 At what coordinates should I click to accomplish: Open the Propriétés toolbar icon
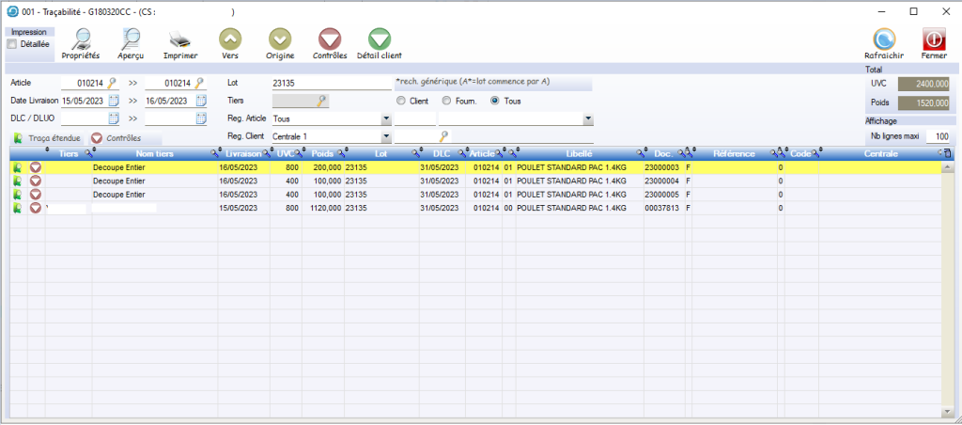(80, 39)
